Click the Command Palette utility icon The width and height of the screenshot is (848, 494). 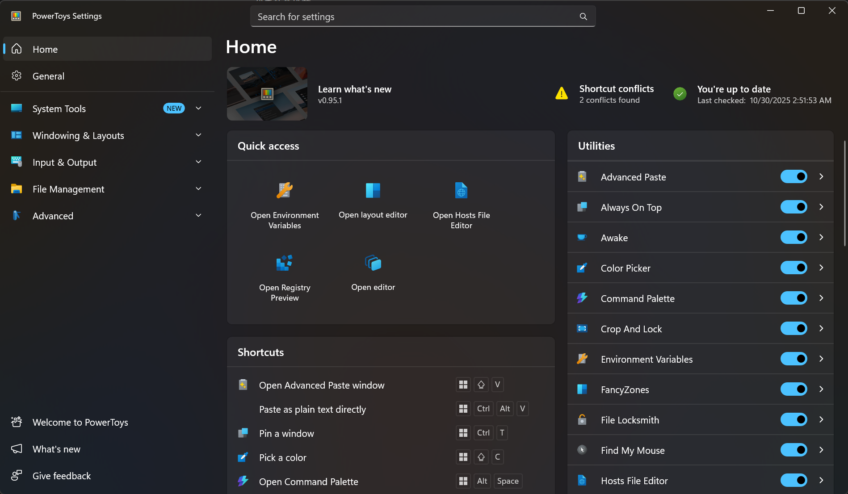(x=582, y=298)
